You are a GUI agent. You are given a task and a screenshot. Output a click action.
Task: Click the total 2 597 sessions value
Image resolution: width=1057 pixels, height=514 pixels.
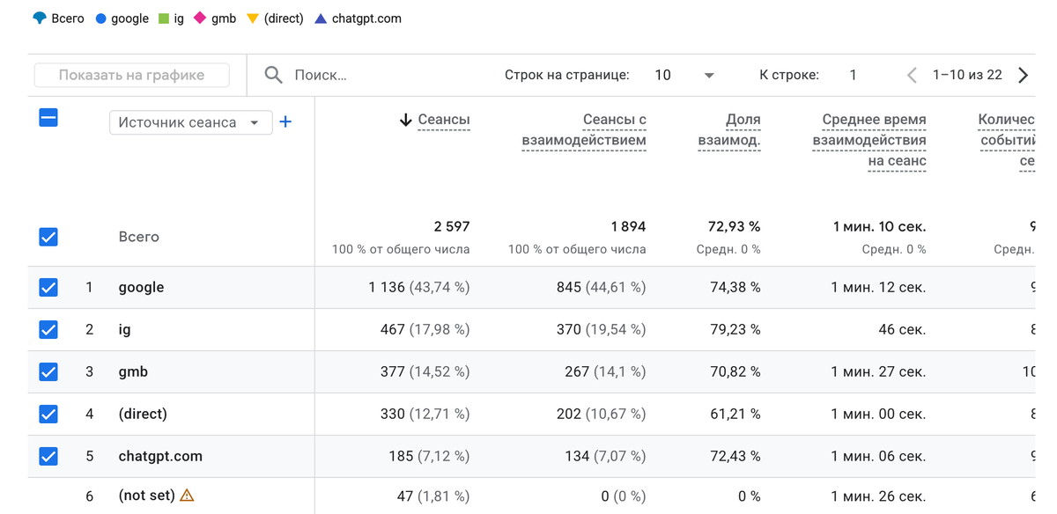452,226
